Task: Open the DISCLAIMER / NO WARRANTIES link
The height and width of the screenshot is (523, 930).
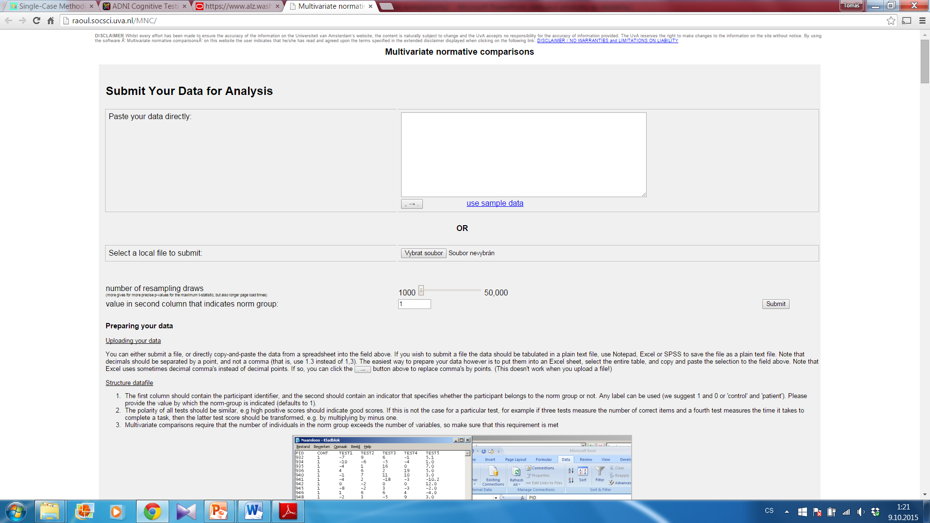Action: click(x=607, y=41)
